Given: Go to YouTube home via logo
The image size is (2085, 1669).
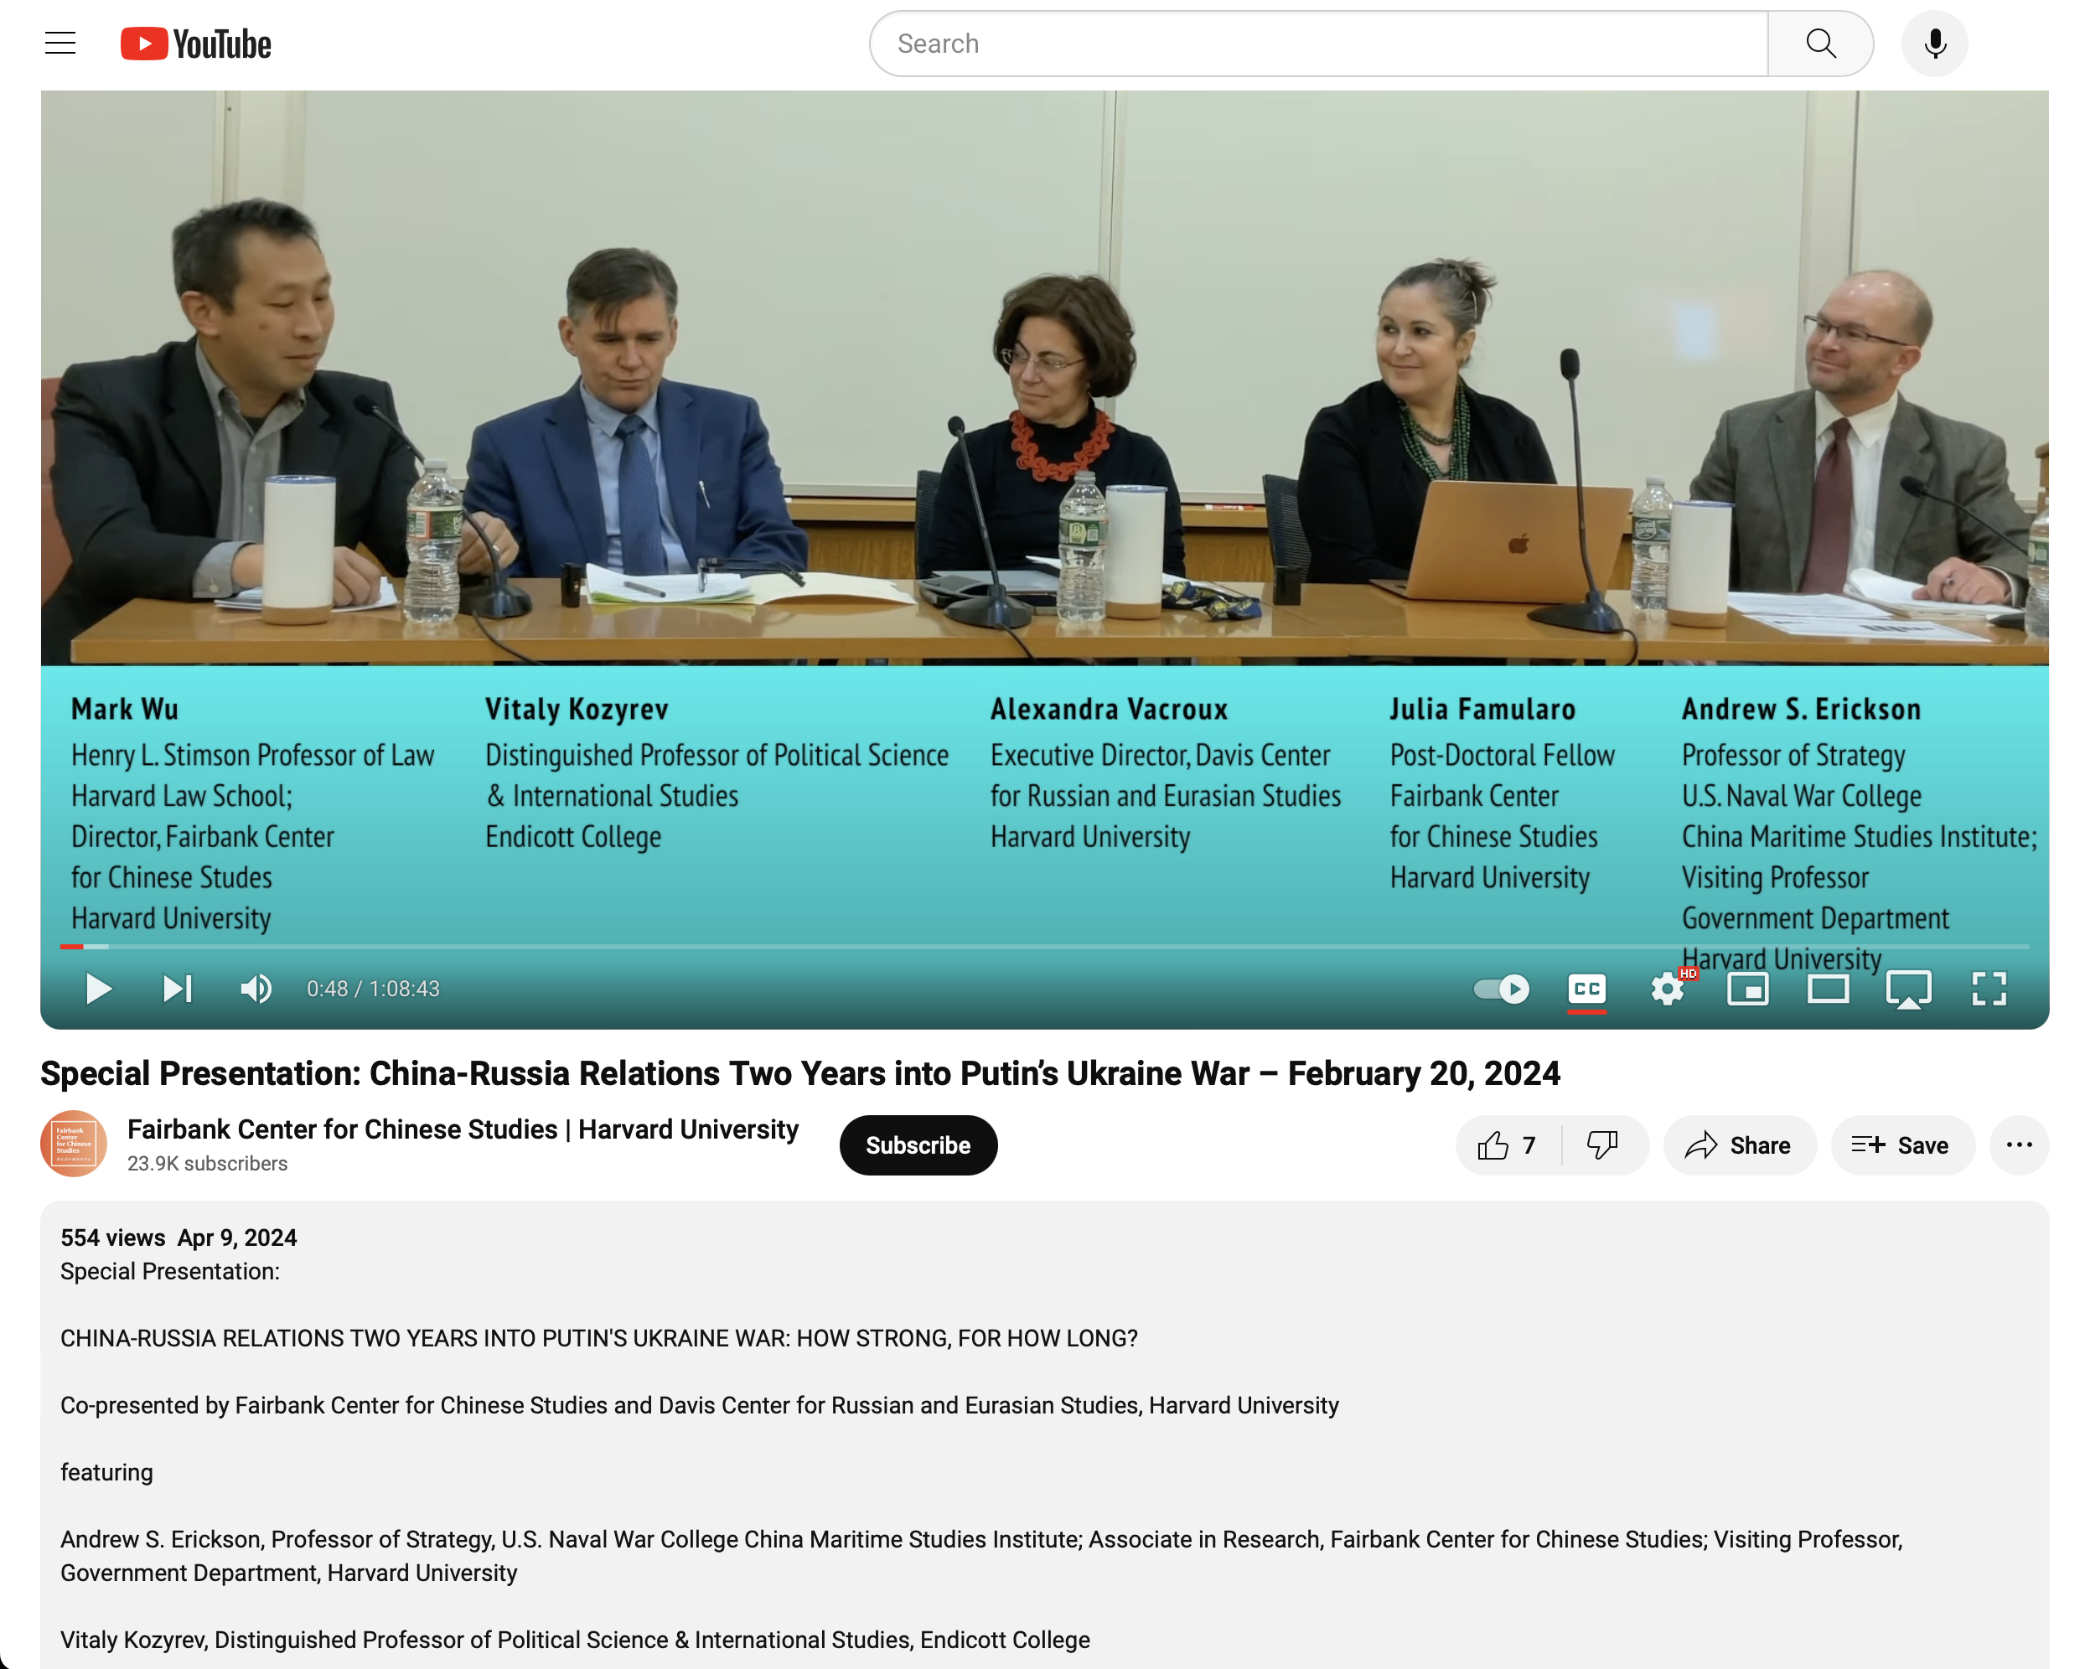Looking at the screenshot, I should click(x=196, y=44).
